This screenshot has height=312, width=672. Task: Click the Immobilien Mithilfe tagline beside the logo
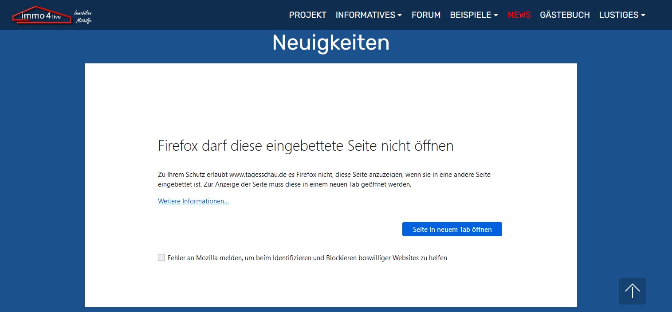[x=83, y=16]
